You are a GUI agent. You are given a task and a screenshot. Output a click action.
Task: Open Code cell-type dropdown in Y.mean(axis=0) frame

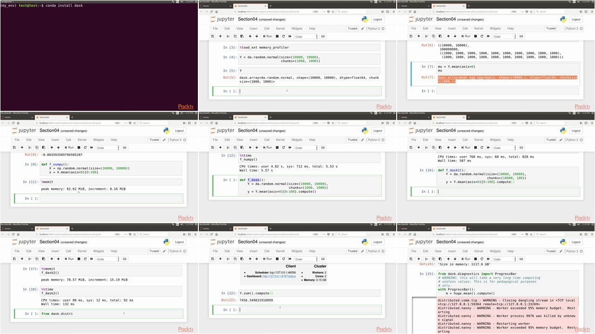(x=504, y=36)
